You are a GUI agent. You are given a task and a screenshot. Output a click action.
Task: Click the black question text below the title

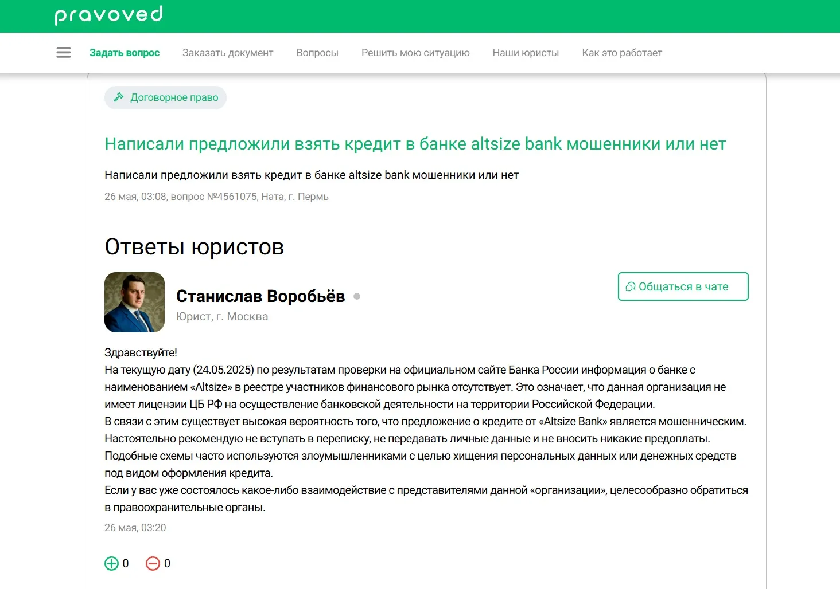(312, 175)
